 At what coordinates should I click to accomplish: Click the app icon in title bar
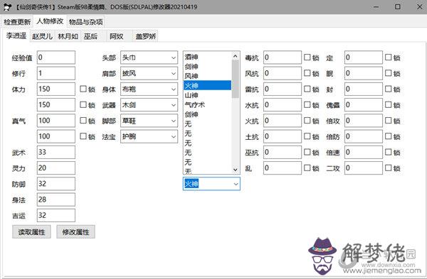tap(7, 7)
